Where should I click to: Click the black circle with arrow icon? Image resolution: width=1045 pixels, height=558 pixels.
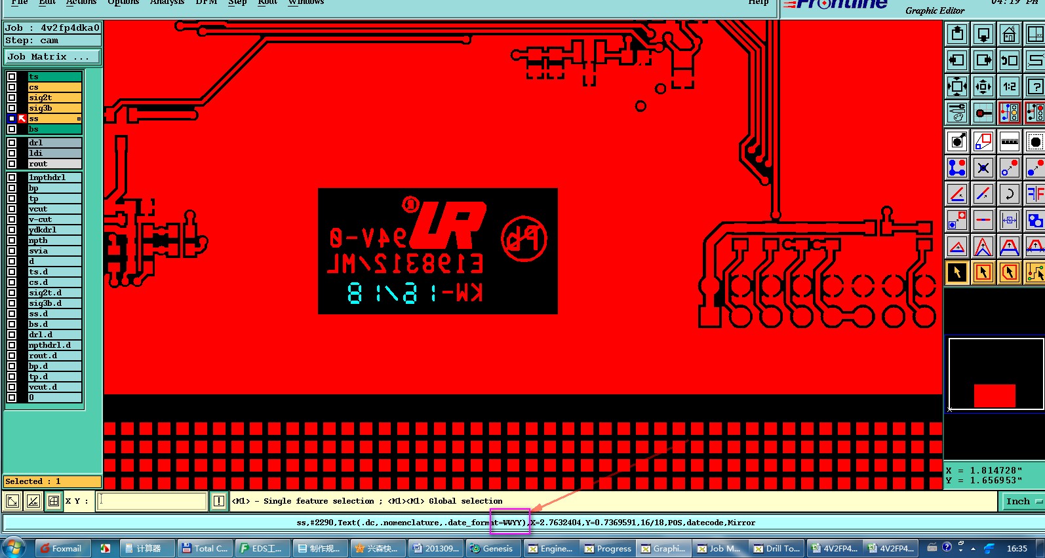(x=957, y=141)
